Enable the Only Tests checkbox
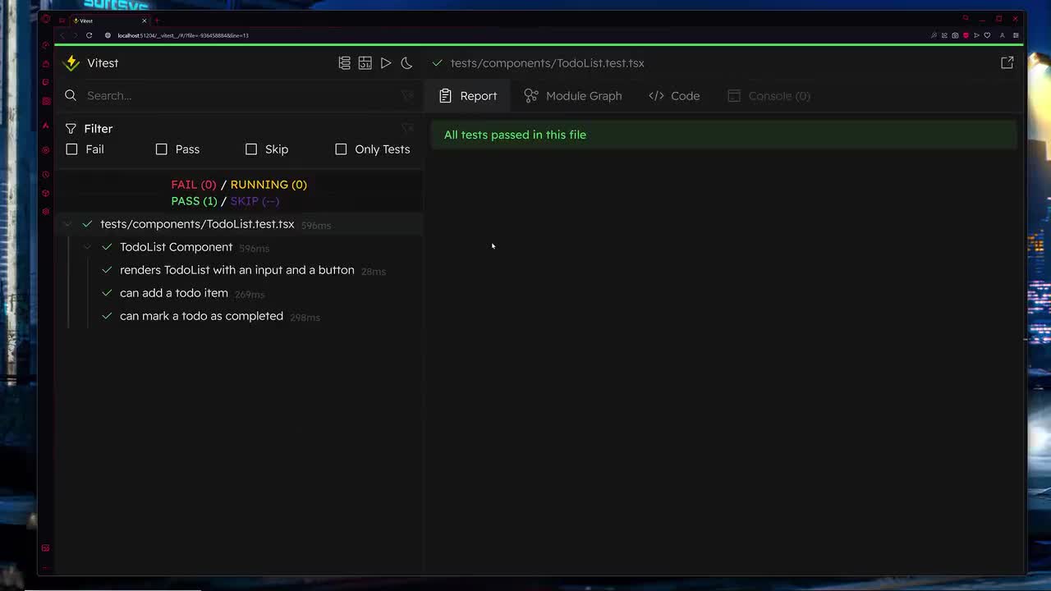 point(341,149)
